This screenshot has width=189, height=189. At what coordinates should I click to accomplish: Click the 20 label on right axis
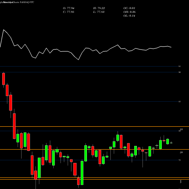[181, 152]
